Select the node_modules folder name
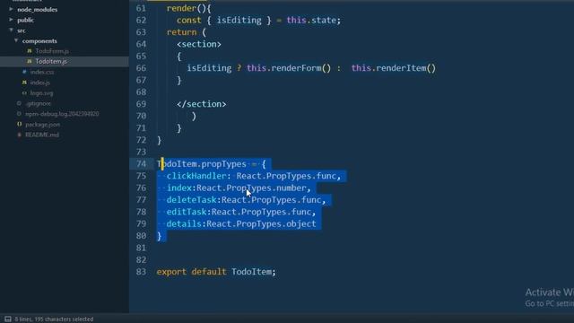Image resolution: width=574 pixels, height=323 pixels. [x=38, y=10]
